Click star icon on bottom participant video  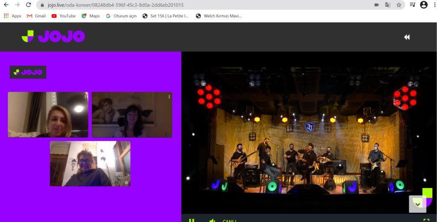coord(126,182)
